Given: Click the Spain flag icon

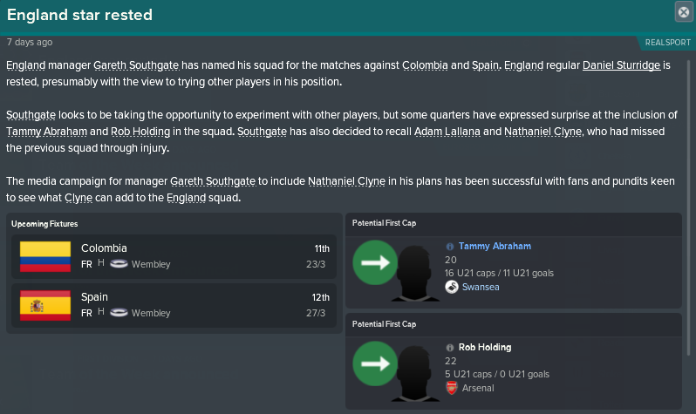Looking at the screenshot, I should (x=45, y=305).
